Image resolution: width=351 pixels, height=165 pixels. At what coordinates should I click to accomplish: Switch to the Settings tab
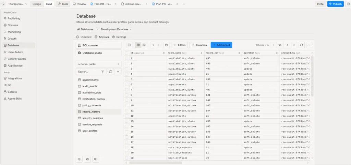[119, 37]
